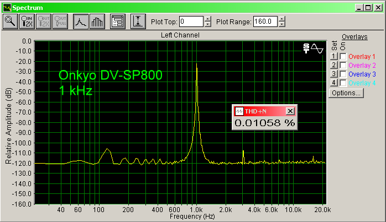Select the magnifier zoom tool

[11, 21]
